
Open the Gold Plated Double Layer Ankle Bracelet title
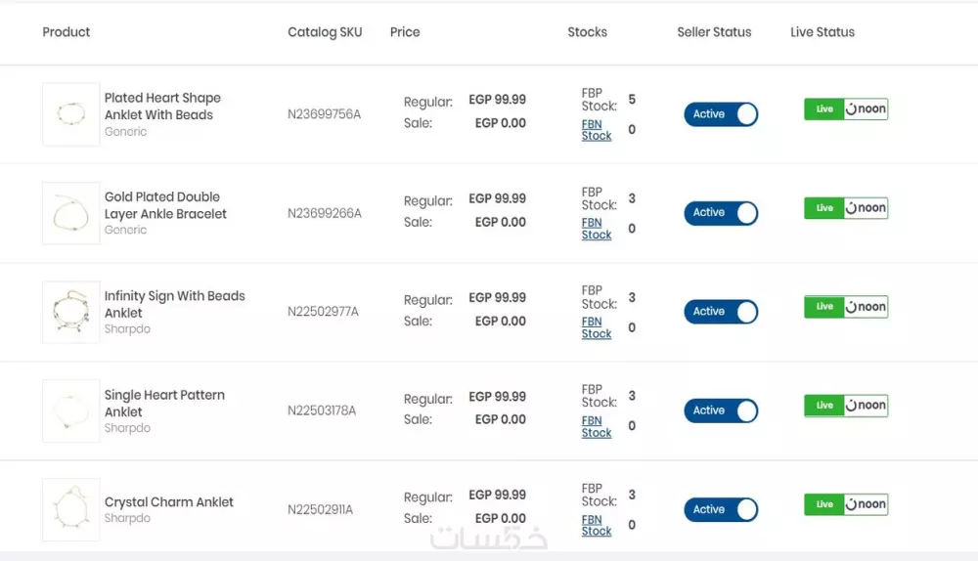[x=165, y=205]
